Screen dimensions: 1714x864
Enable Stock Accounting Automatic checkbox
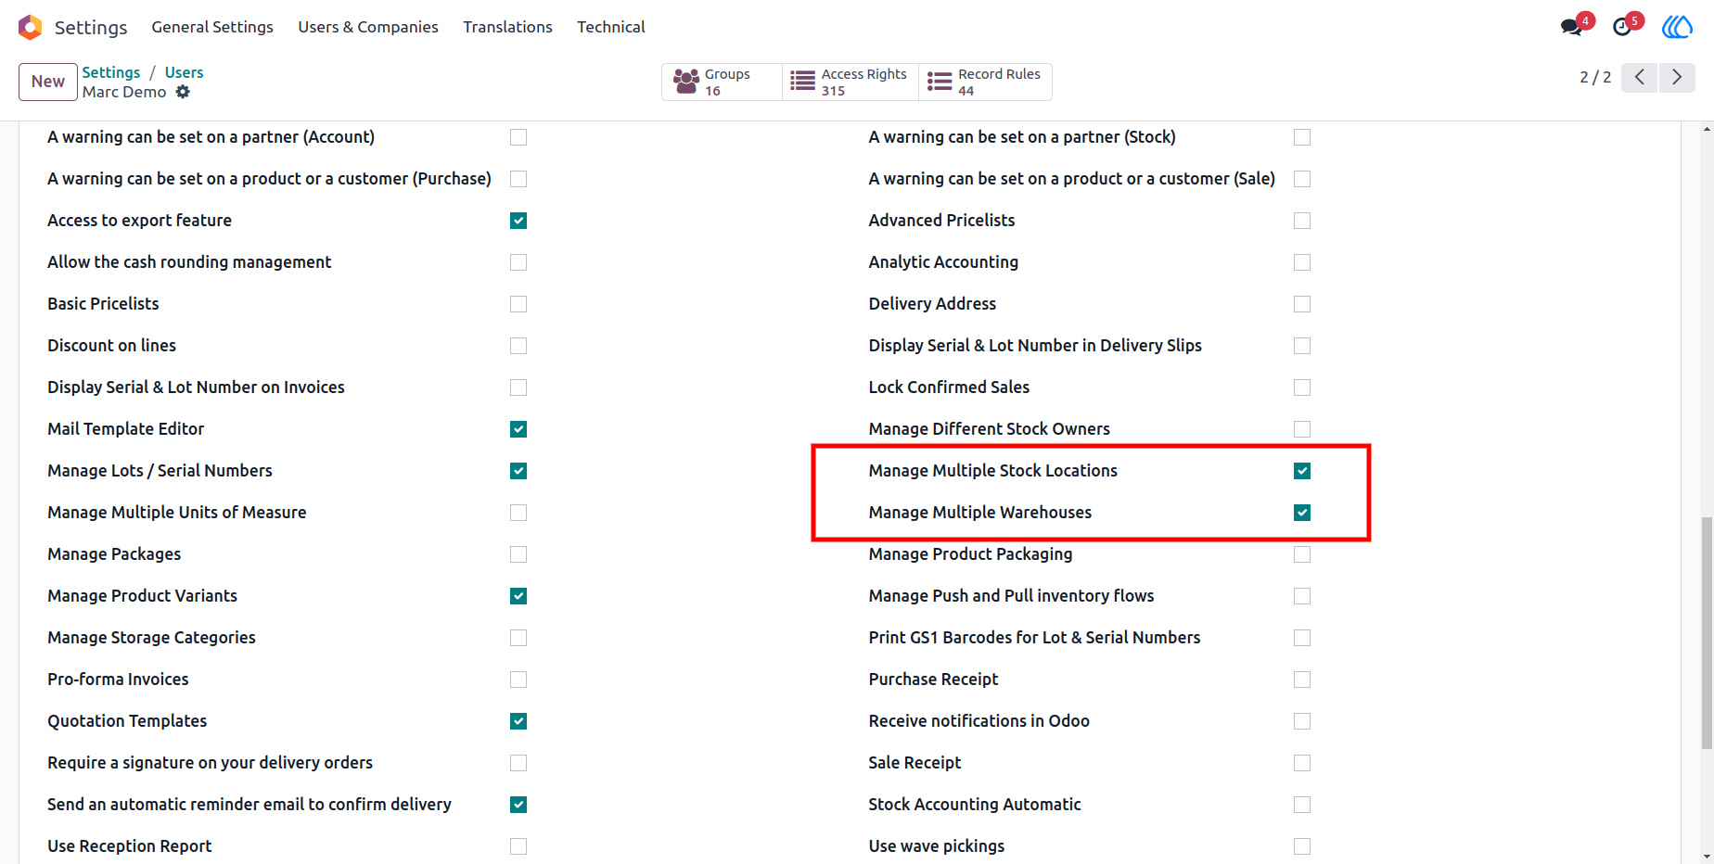(1302, 805)
